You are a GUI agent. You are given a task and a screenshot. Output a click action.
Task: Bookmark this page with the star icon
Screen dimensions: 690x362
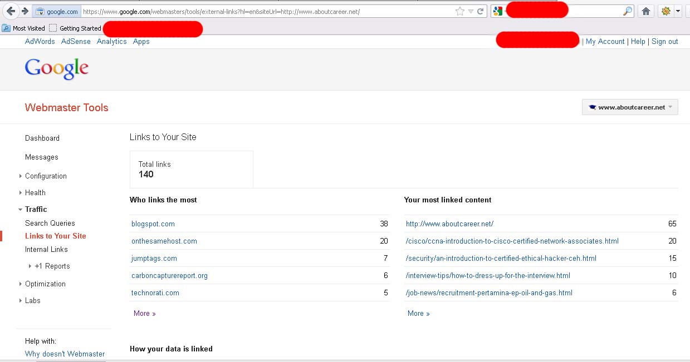(x=460, y=11)
